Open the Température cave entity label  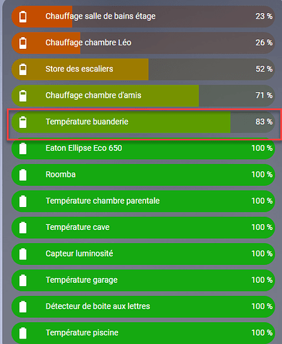coord(78,227)
